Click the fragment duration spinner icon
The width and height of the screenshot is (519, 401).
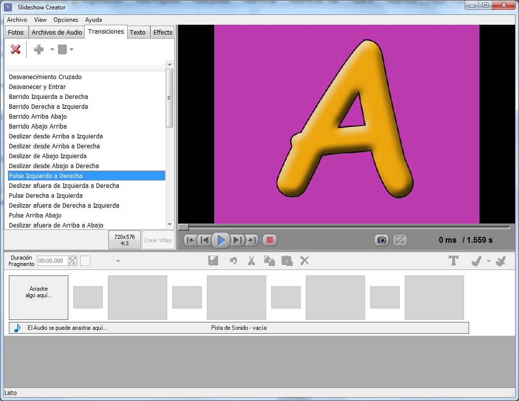[72, 261]
